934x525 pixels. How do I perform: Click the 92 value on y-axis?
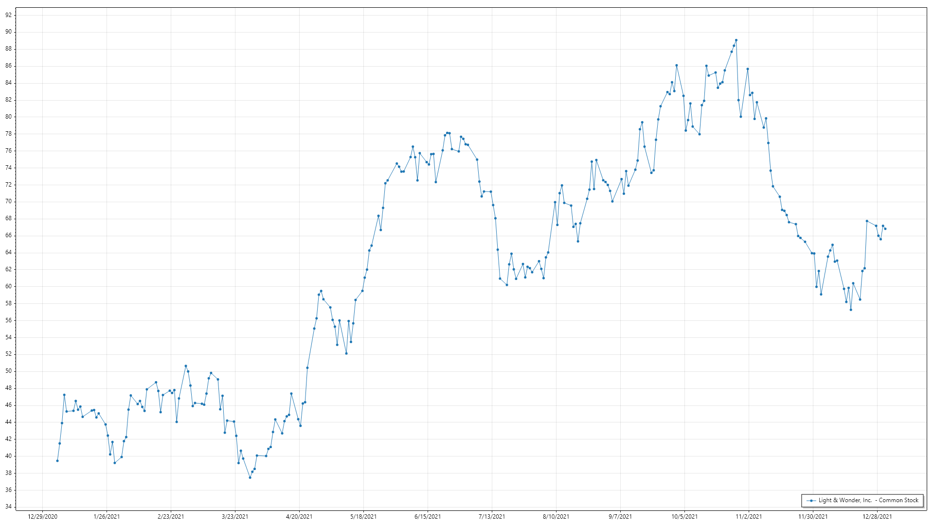[x=9, y=15]
